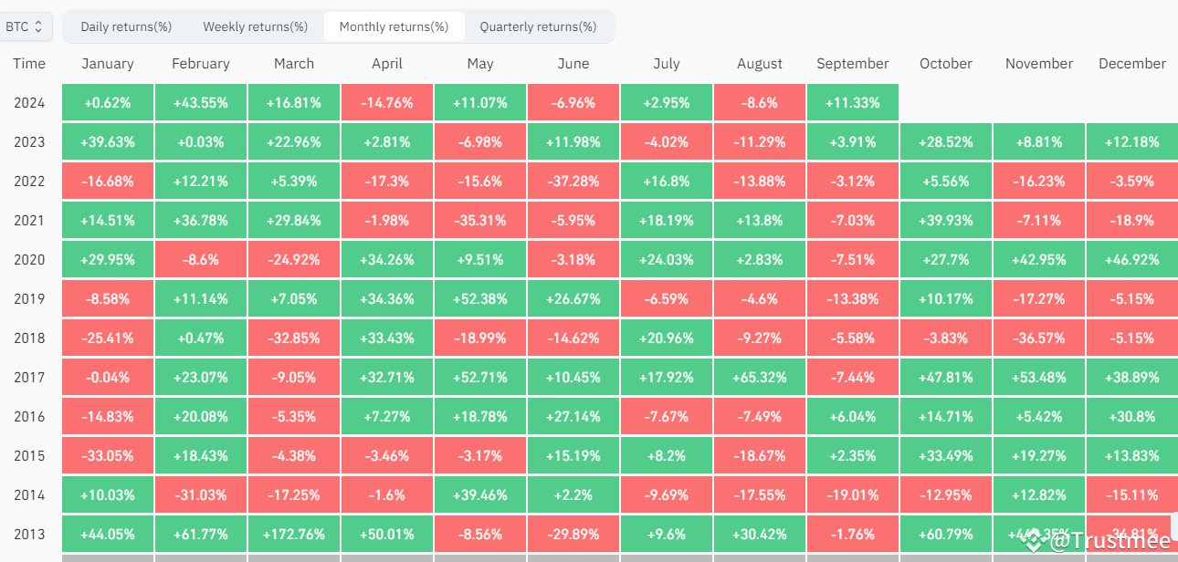1178x562 pixels.
Task: Click the BTC sorting chevrons icon
Action: click(x=37, y=26)
